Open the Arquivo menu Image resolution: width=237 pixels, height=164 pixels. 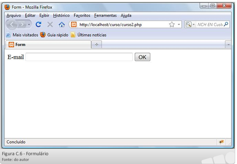click(x=14, y=15)
